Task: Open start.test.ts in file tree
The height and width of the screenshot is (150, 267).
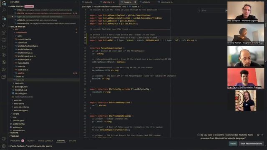Action: pos(23,70)
